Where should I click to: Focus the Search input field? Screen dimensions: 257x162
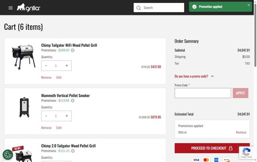click(x=159, y=8)
